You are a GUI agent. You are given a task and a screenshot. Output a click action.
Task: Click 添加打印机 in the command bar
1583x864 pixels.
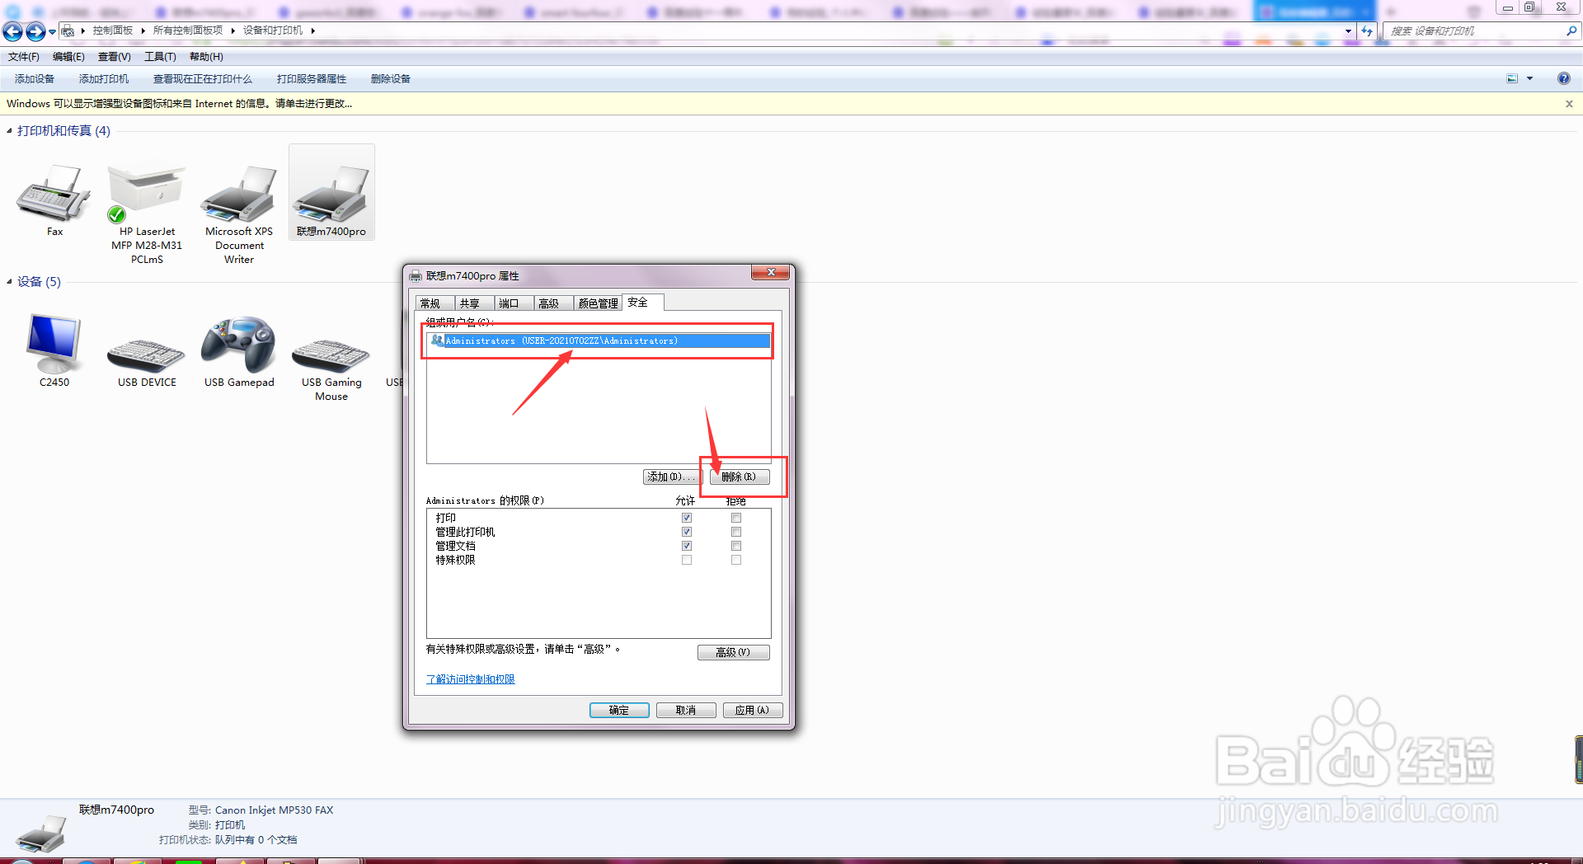click(x=104, y=78)
